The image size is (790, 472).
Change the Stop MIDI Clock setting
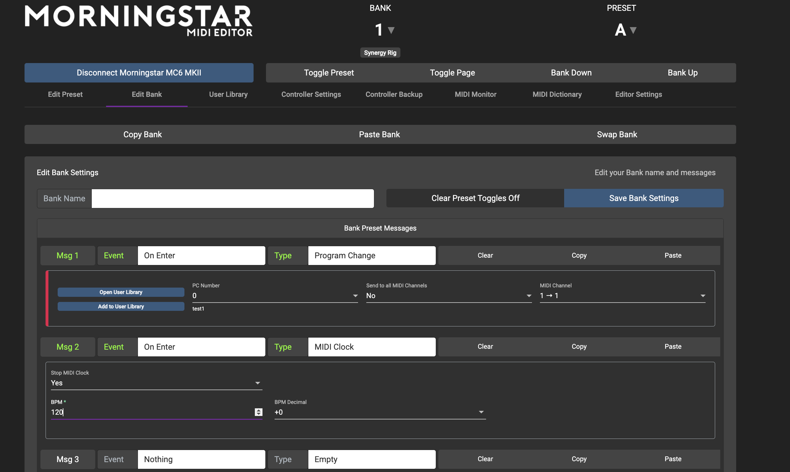click(x=156, y=383)
